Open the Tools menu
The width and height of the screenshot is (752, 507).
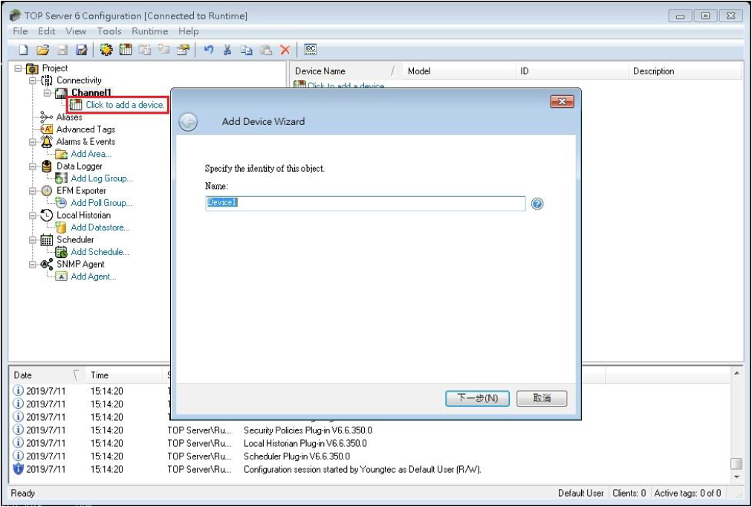(108, 31)
